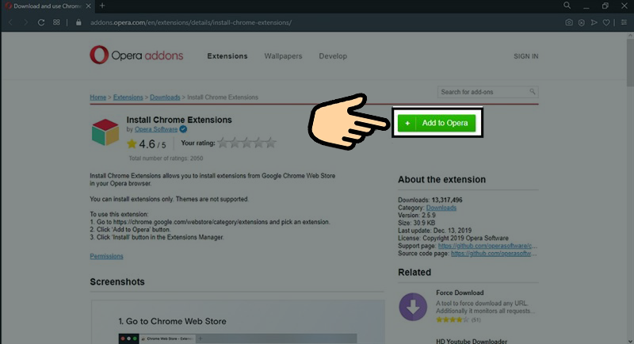The height and width of the screenshot is (344, 634).
Task: Click the 'Total number of ratings: 2050' text
Action: (166, 159)
